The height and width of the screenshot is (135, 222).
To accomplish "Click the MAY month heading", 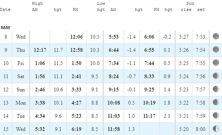I will pos(5,27).
